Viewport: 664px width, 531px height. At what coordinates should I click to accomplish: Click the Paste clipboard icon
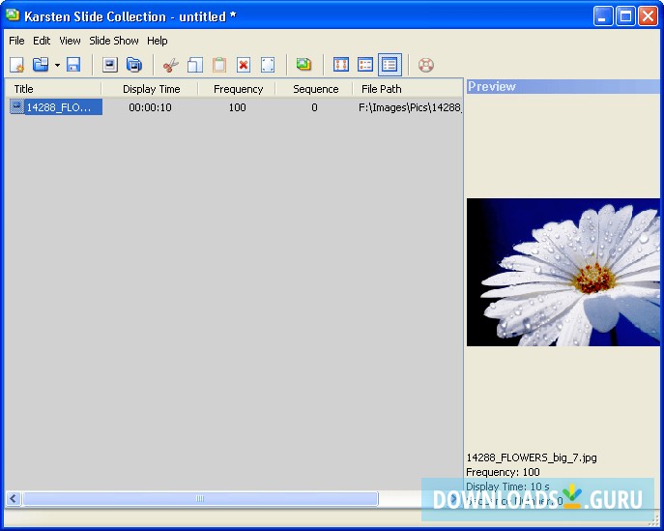[219, 65]
